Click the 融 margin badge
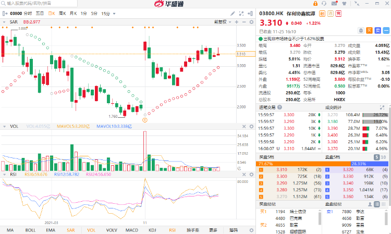The width and height of the screenshot is (391, 234). (x=322, y=14)
